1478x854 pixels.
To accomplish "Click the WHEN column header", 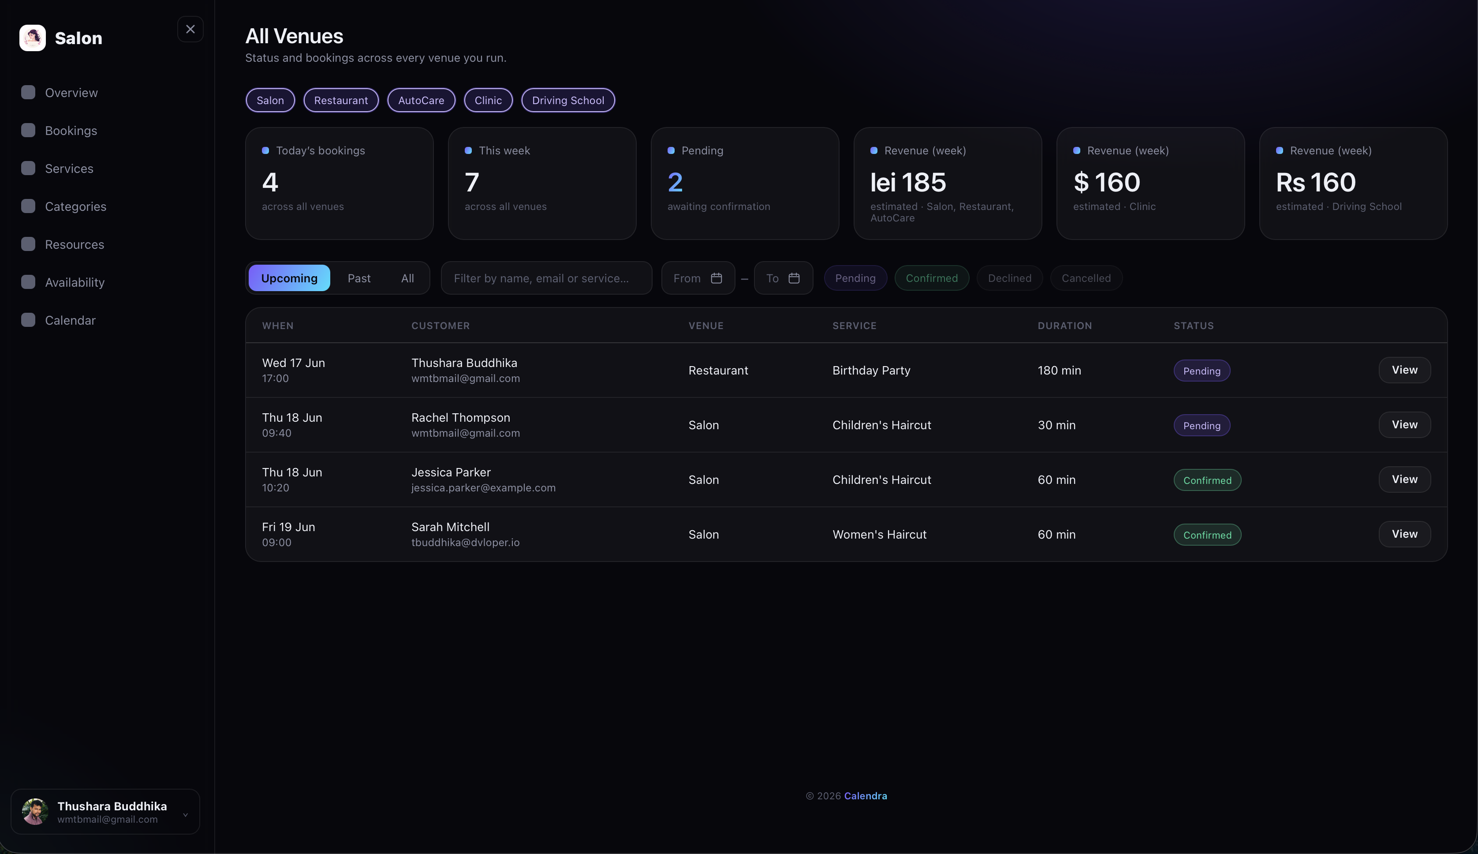I will [278, 326].
